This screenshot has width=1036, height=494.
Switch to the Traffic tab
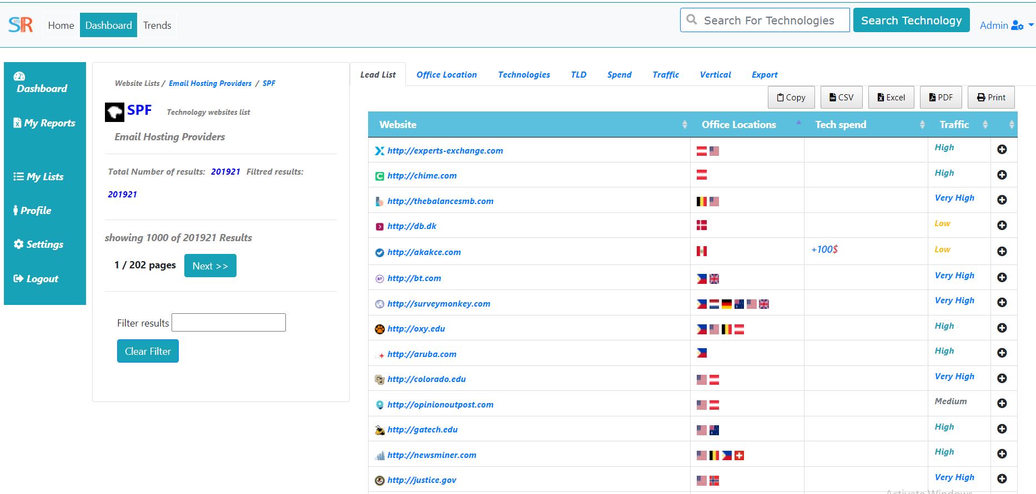pos(666,75)
